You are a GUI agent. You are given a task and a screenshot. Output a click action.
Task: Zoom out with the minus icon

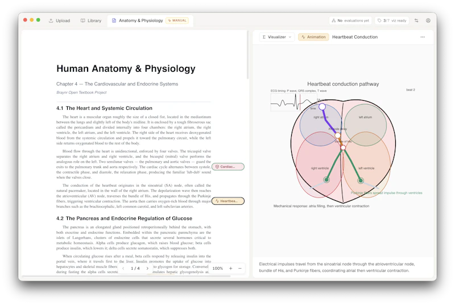(x=240, y=269)
